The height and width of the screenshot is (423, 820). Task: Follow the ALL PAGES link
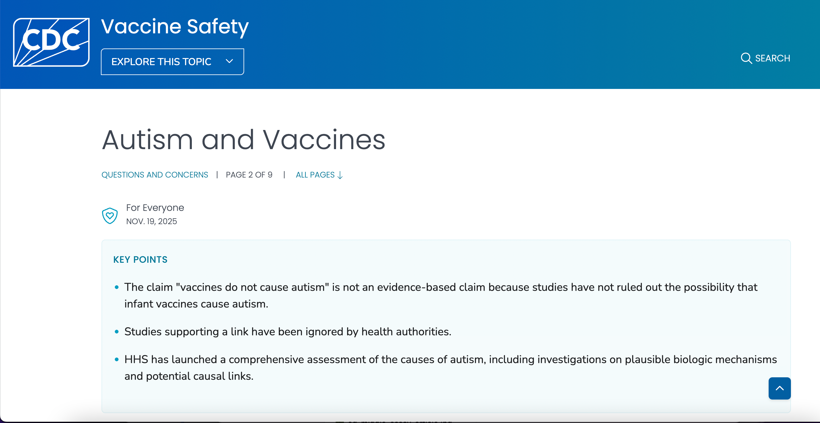coord(315,175)
